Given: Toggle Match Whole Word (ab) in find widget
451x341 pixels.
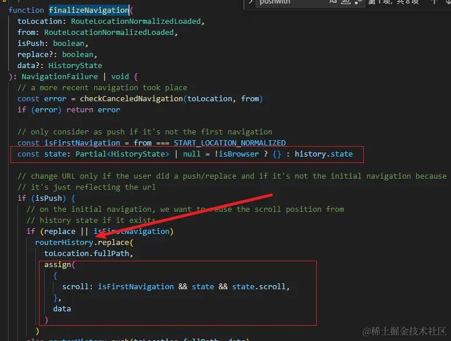Looking at the screenshot, I should point(345,2).
